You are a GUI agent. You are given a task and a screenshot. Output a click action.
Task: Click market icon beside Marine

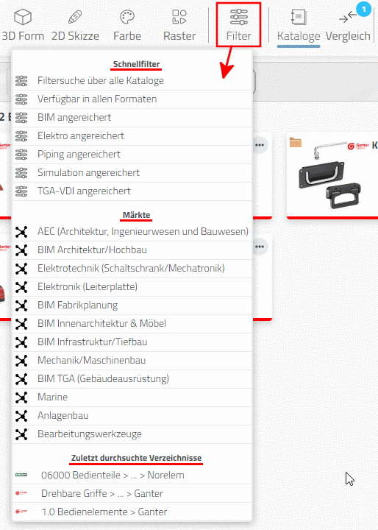coord(21,397)
